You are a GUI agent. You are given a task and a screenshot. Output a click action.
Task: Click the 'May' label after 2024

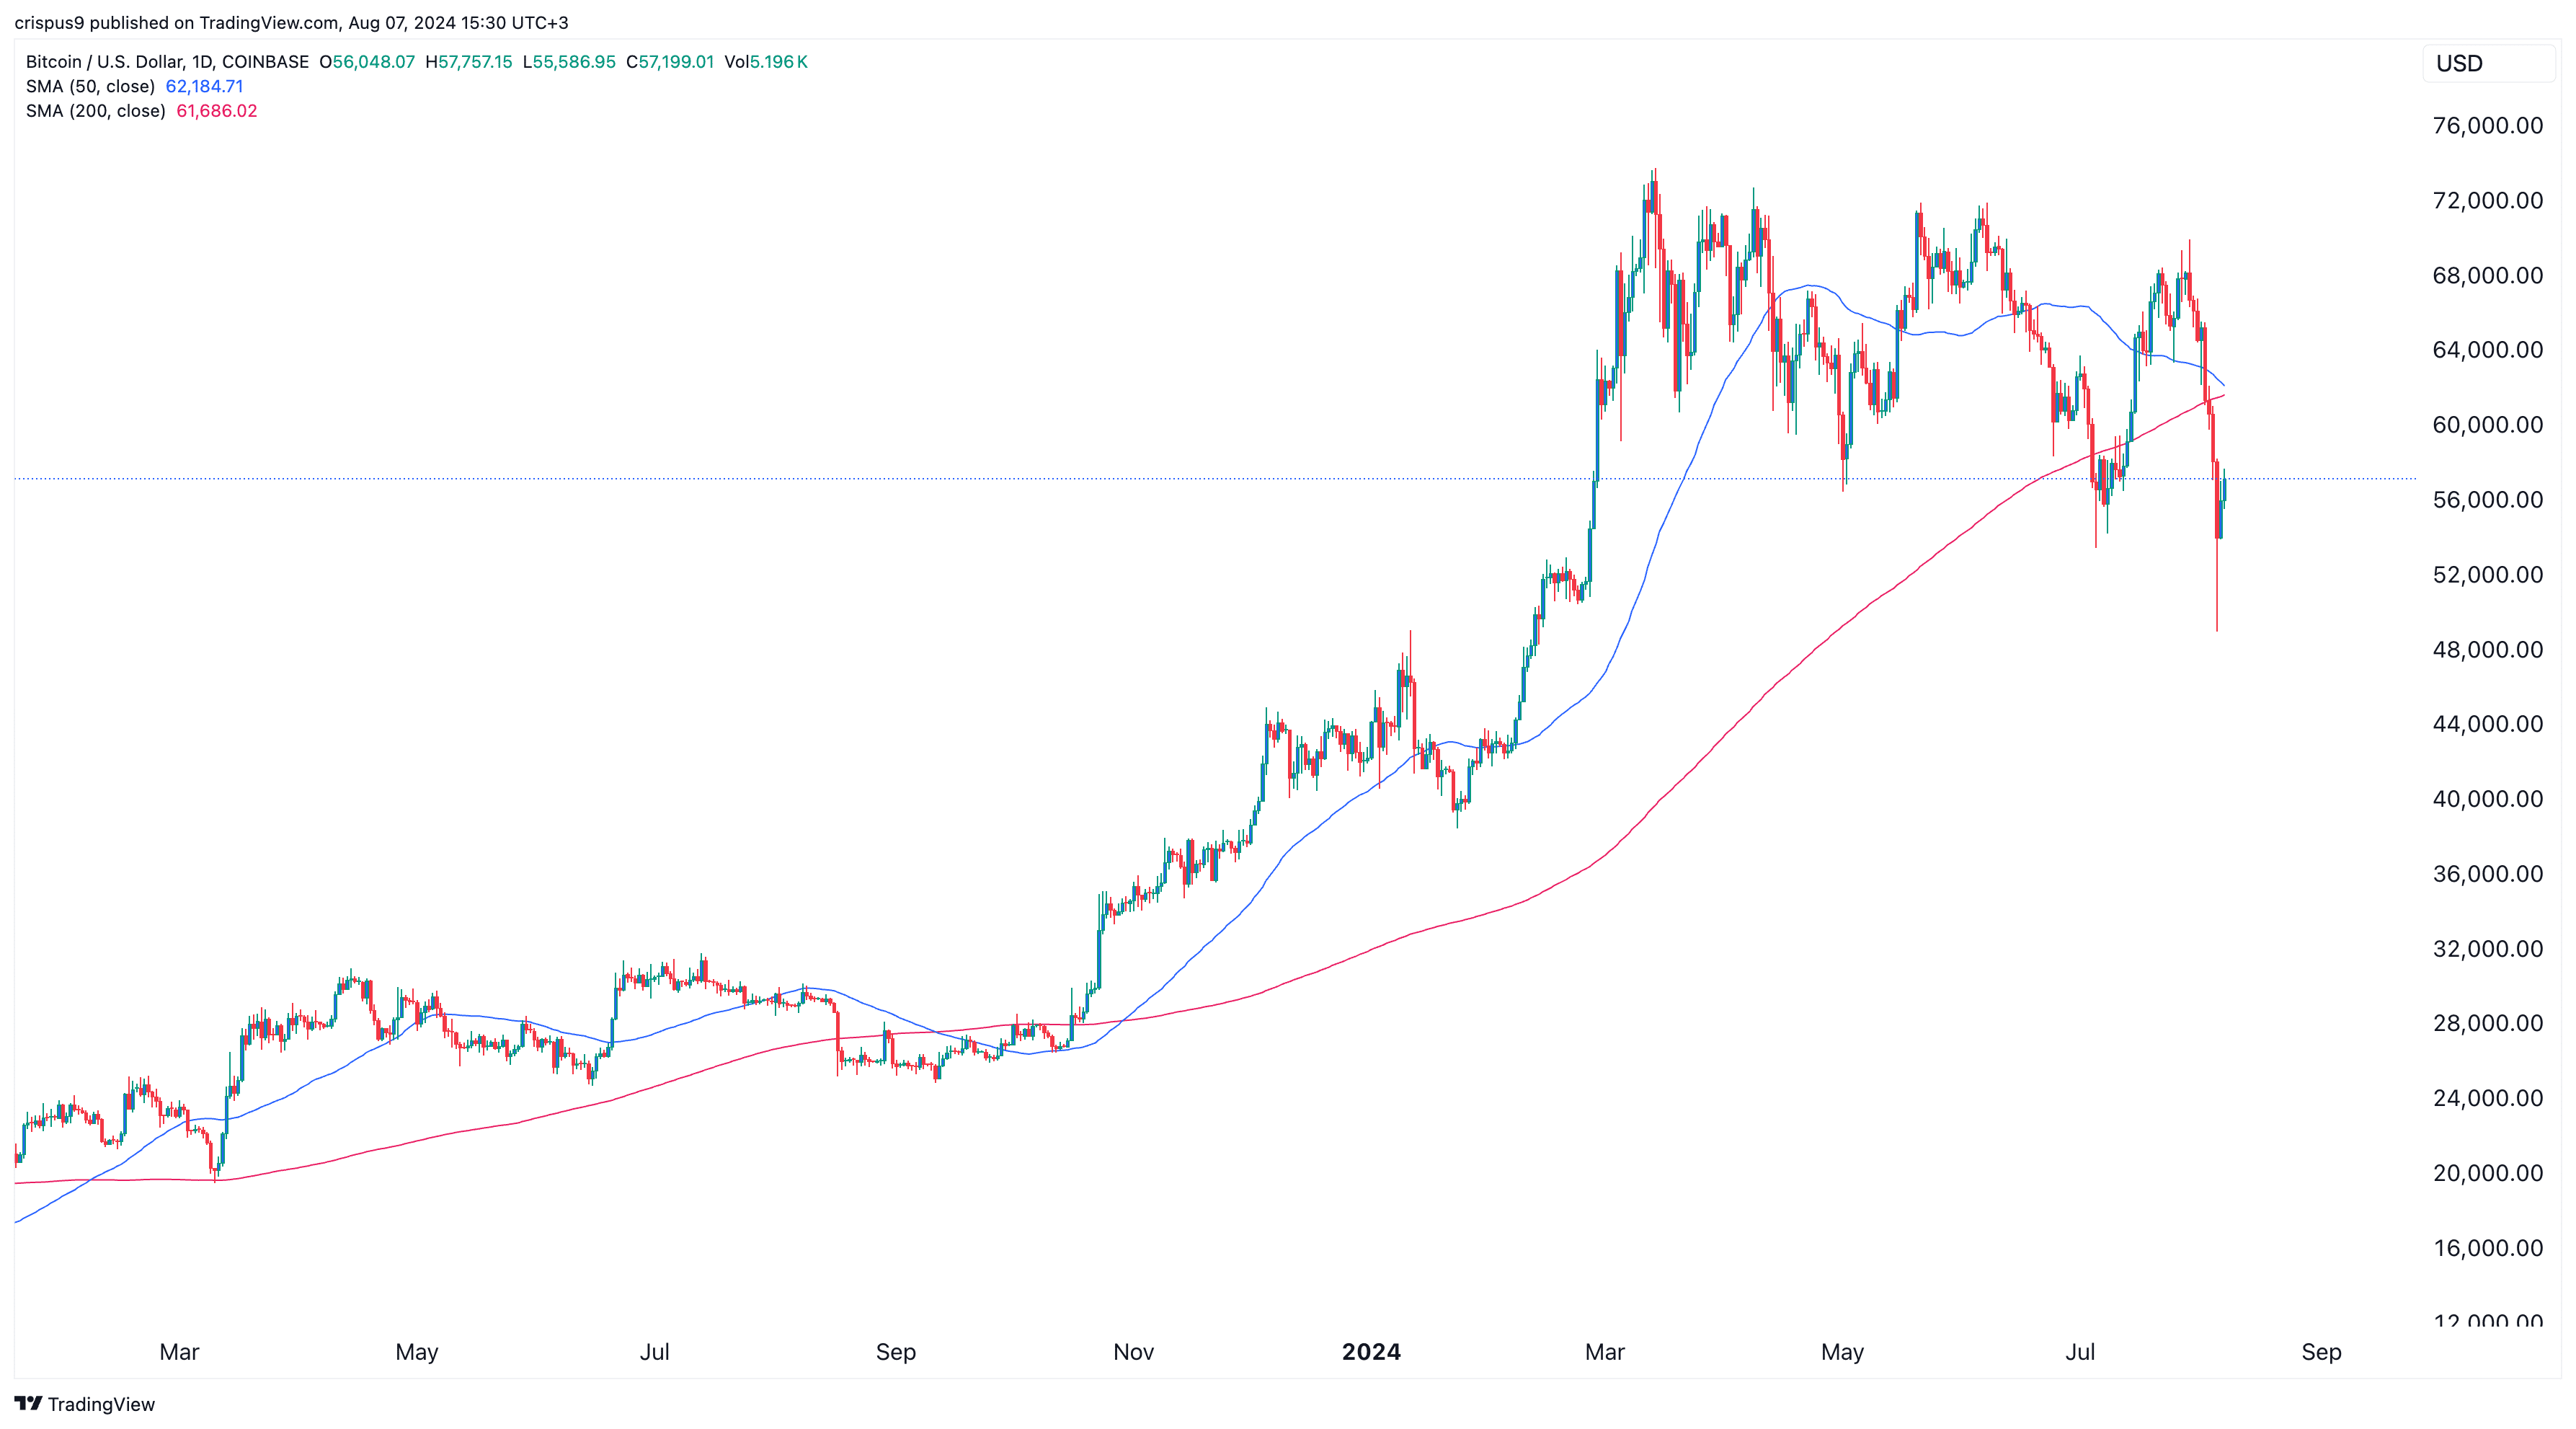pos(1842,1352)
